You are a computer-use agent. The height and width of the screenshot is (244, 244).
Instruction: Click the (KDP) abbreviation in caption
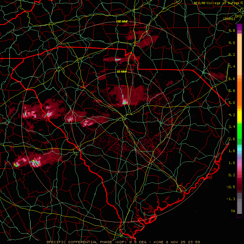pos(121,242)
